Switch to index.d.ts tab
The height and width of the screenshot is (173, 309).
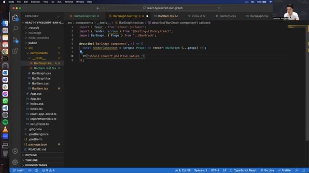[x=198, y=16]
